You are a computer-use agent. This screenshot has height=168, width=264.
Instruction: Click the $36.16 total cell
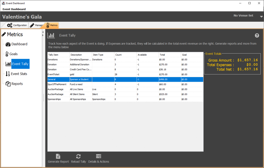coord(170,70)
